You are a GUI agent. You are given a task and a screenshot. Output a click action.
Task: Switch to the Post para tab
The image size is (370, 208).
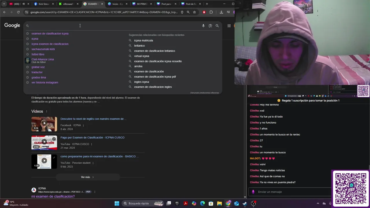[166, 4]
